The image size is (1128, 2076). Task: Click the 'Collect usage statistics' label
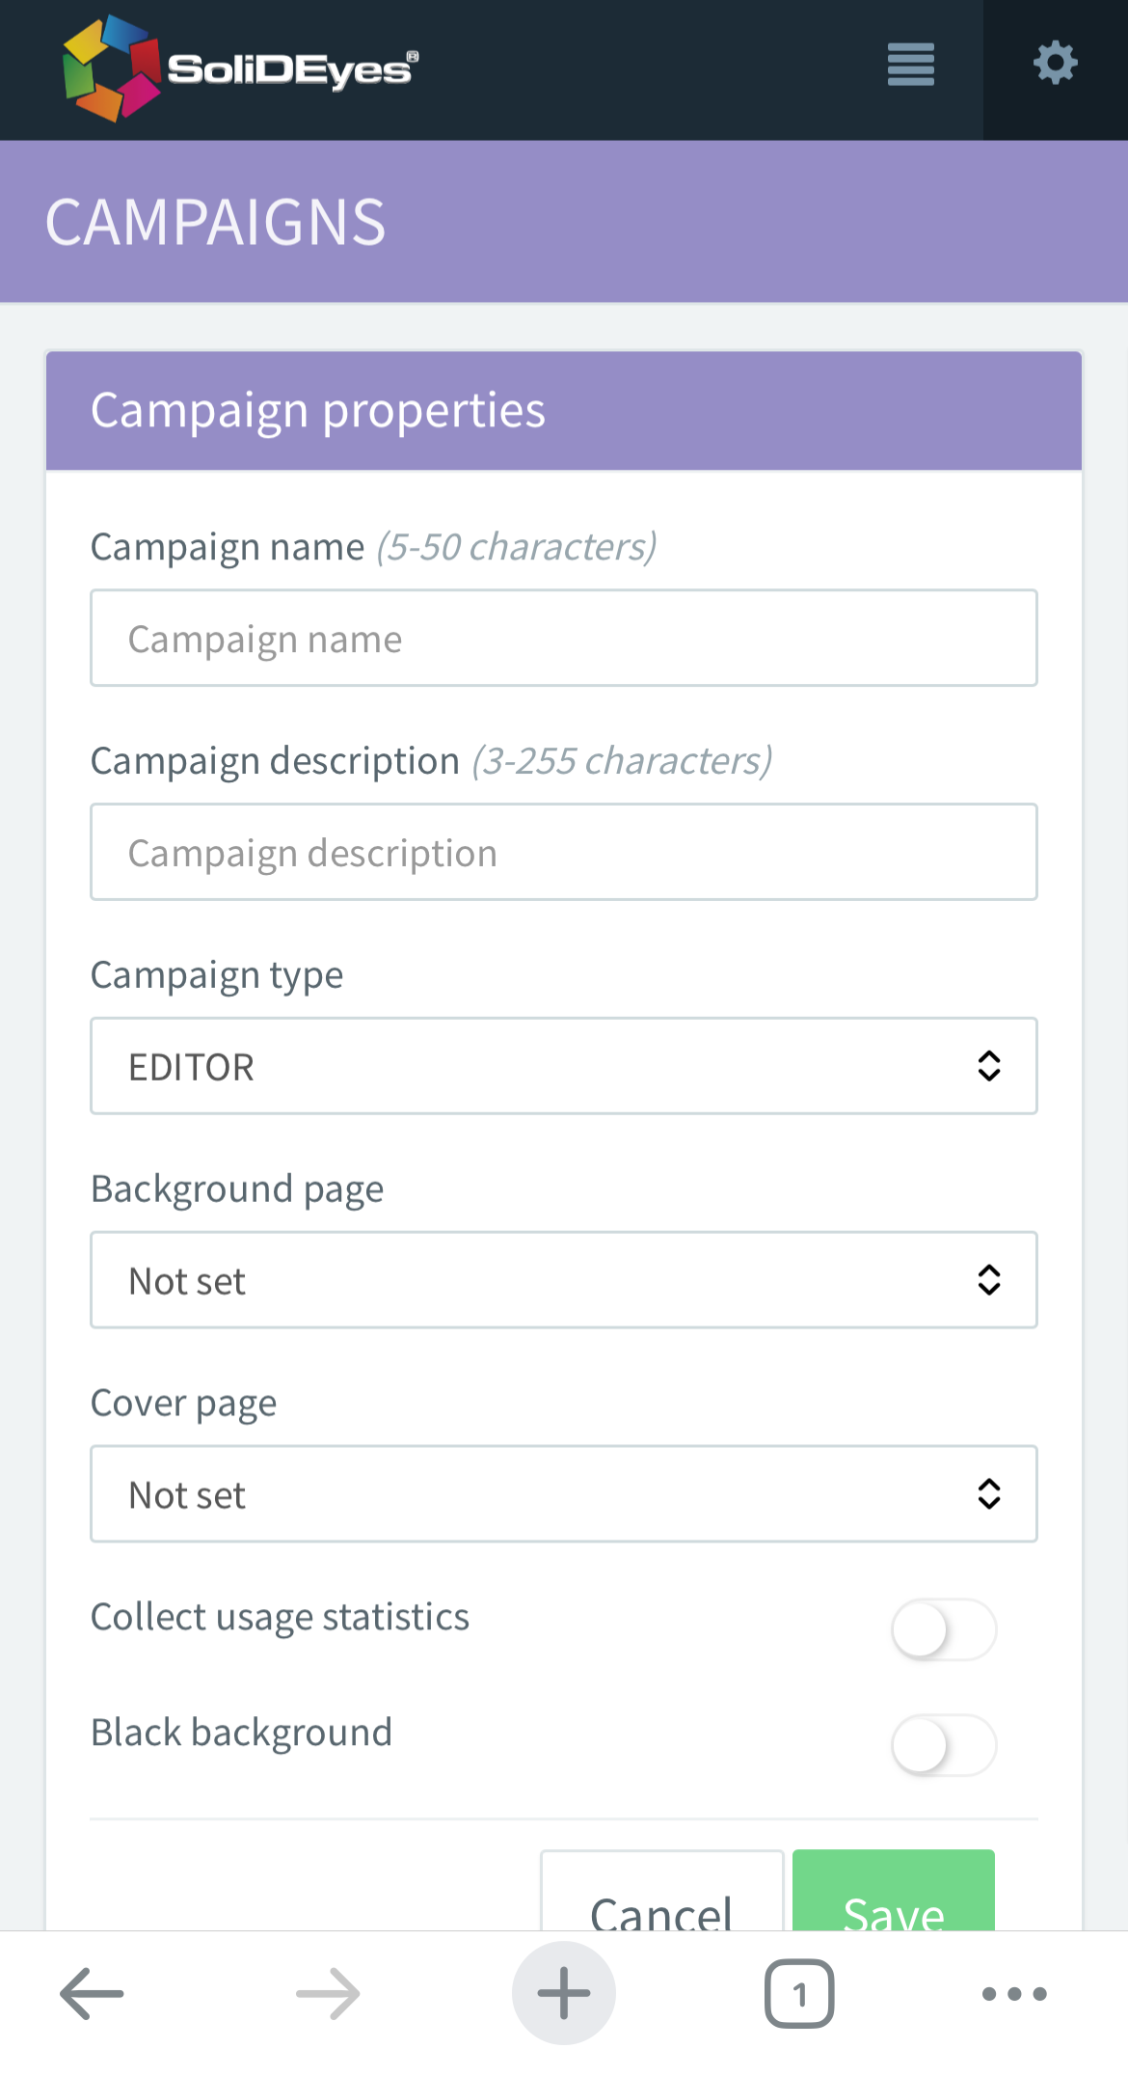pyautogui.click(x=280, y=1618)
